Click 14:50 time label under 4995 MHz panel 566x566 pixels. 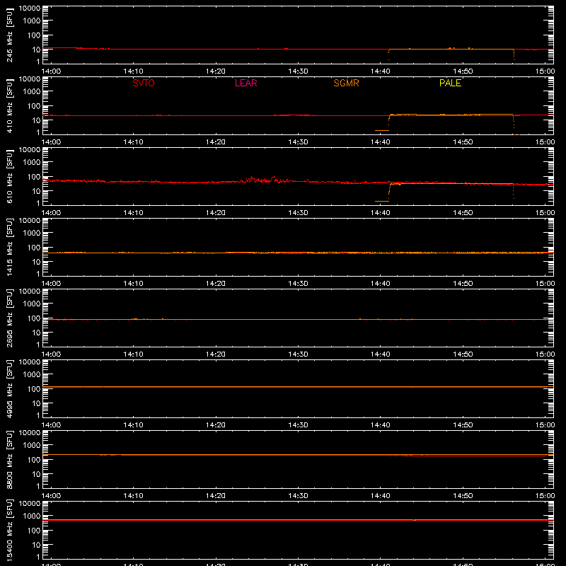click(x=463, y=425)
